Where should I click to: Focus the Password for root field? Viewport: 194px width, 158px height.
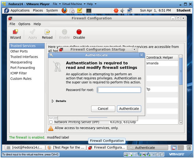click(119, 90)
